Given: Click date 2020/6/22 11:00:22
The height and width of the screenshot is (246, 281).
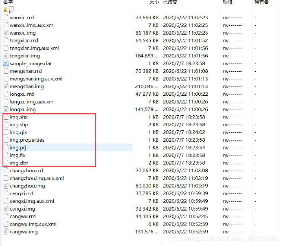Looking at the screenshot, I should (x=185, y=94).
